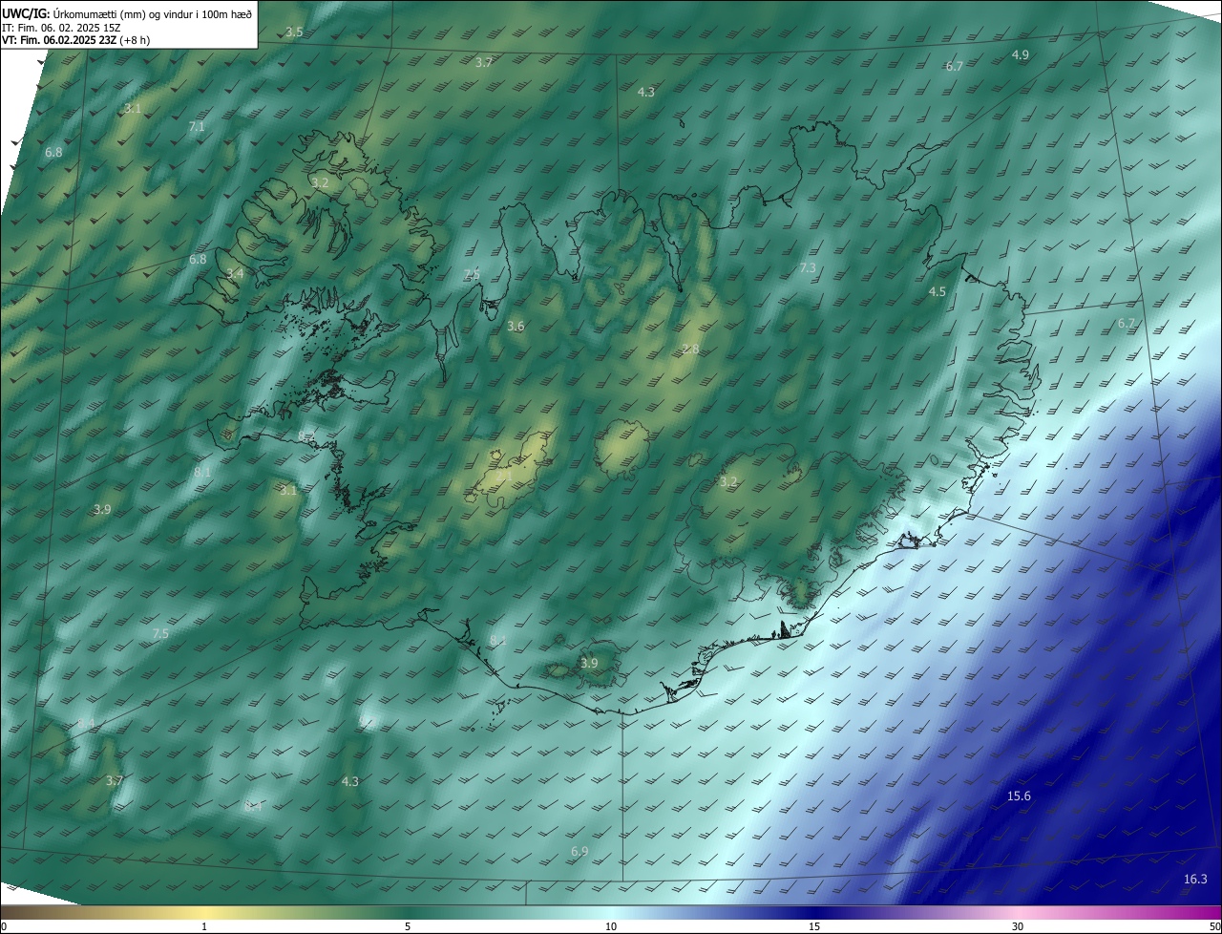1222x934 pixels.
Task: Click the colorbar tick label 0
Action: [4, 927]
